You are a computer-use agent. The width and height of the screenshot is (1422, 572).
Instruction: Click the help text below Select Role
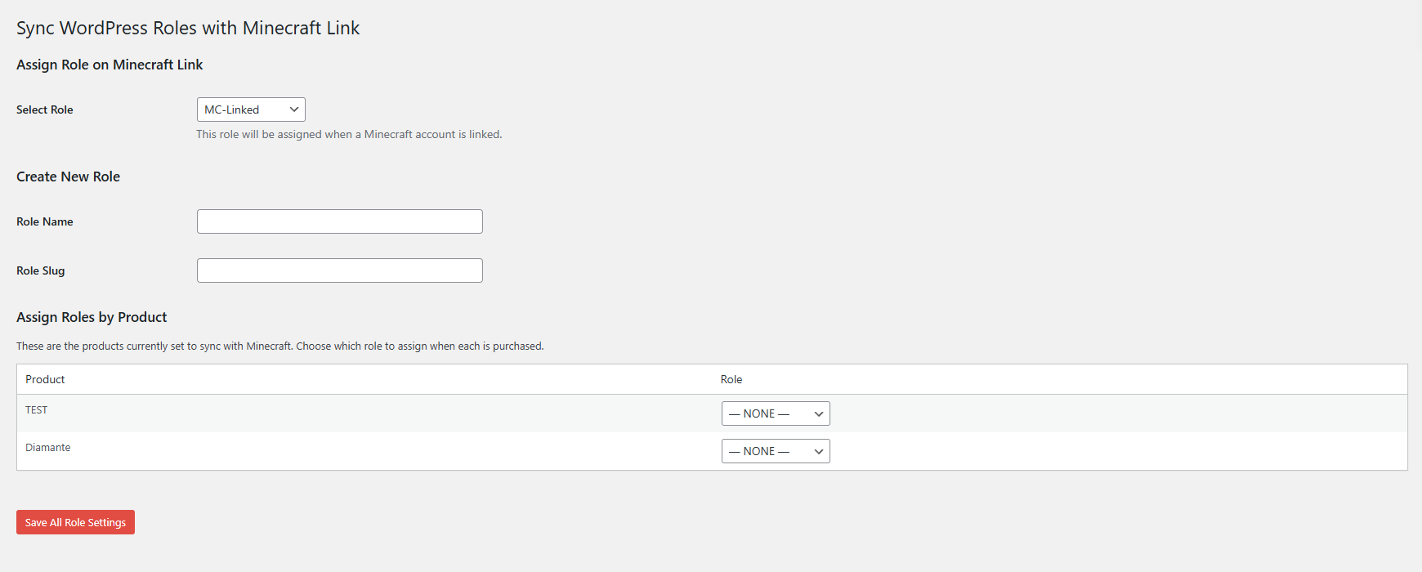(x=349, y=134)
